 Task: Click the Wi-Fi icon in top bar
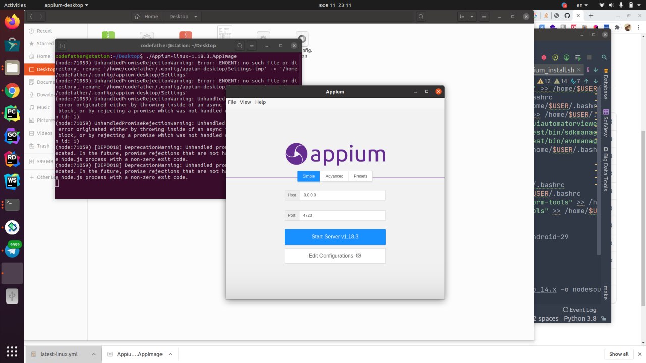[x=602, y=5]
